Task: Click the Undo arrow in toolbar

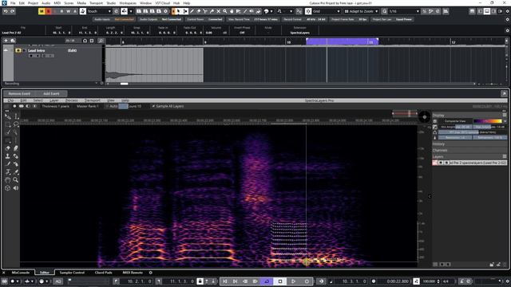Action: (x=6, y=11)
